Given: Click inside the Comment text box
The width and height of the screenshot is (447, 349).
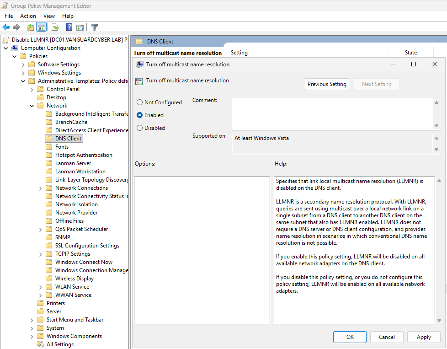Looking at the screenshot, I should point(332,114).
